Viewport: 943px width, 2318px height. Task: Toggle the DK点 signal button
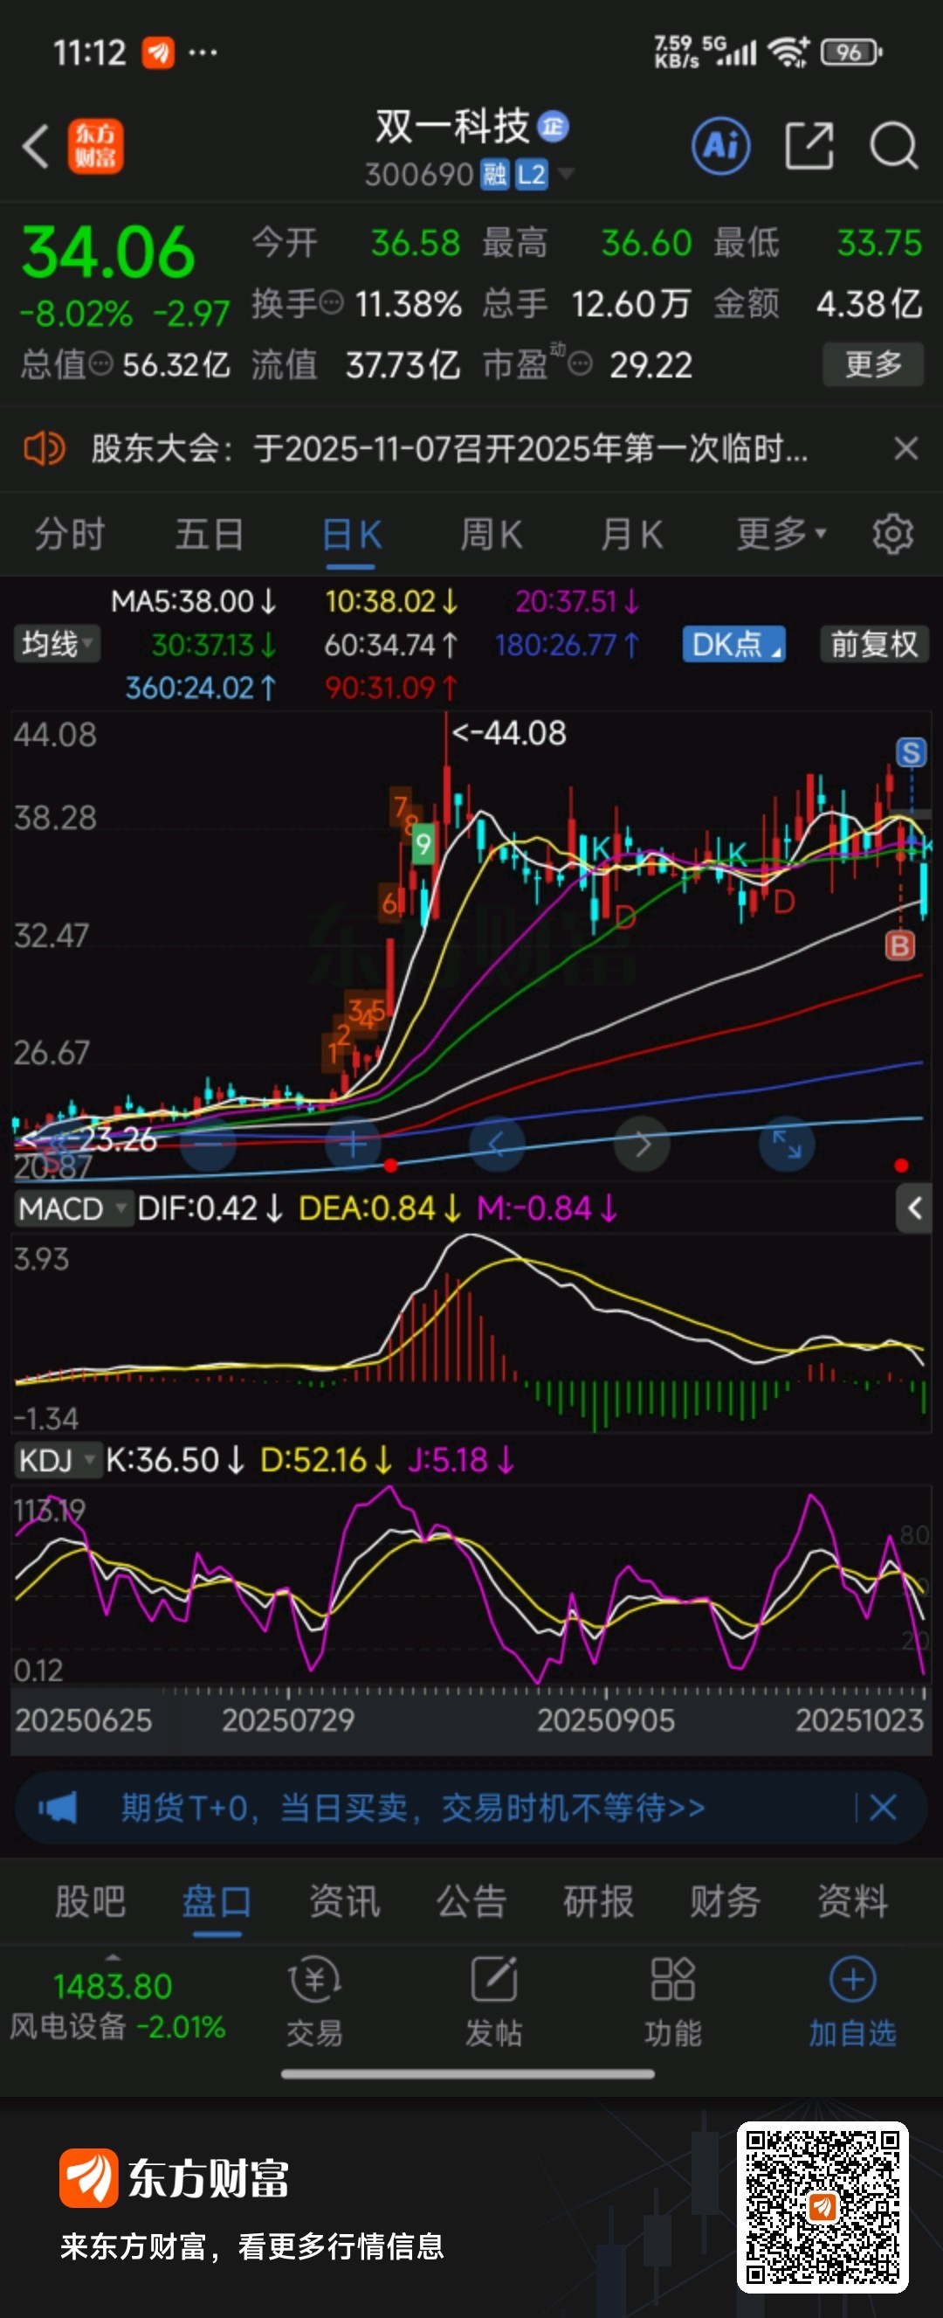tap(733, 644)
